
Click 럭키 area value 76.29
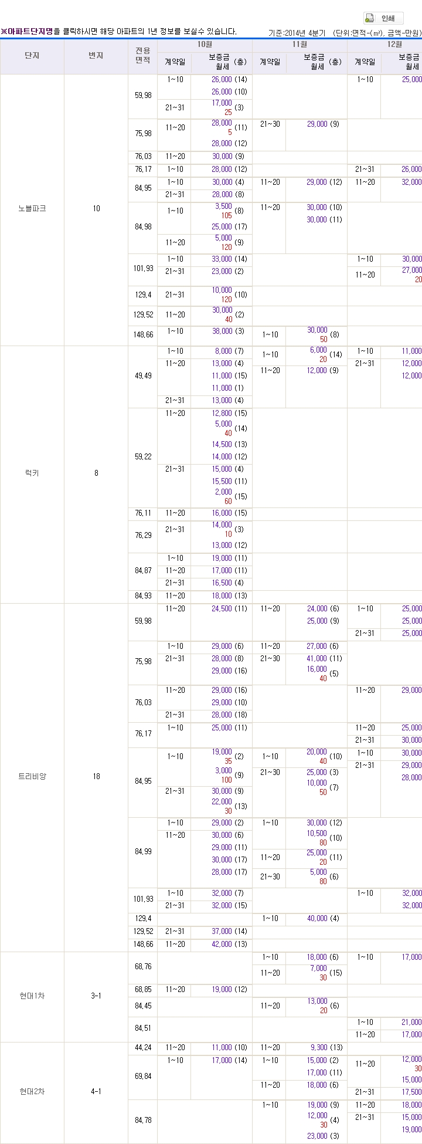pyautogui.click(x=143, y=536)
